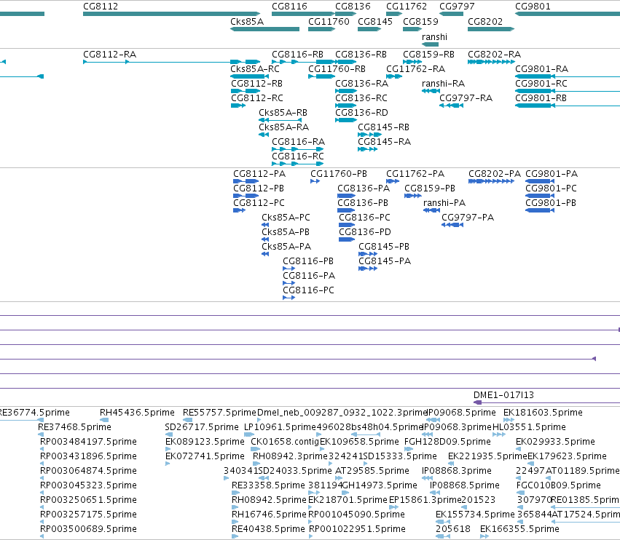Click transcript CG8136-RB
This screenshot has height=540, width=620.
click(345, 62)
